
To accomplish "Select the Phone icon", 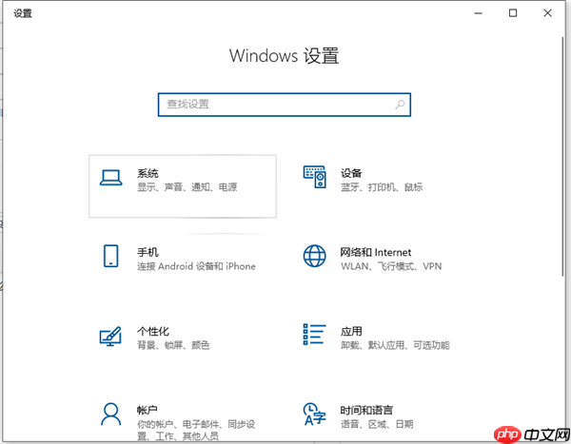I will [110, 256].
